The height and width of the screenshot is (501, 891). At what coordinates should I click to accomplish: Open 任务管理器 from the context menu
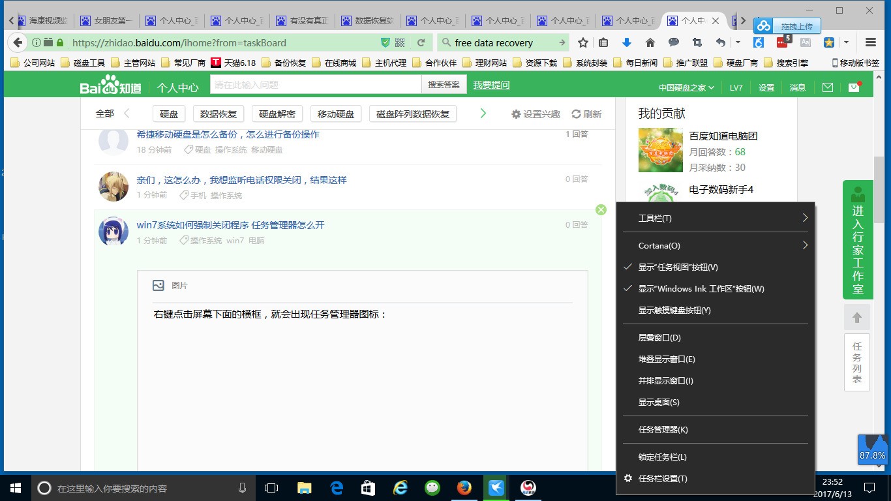point(663,429)
